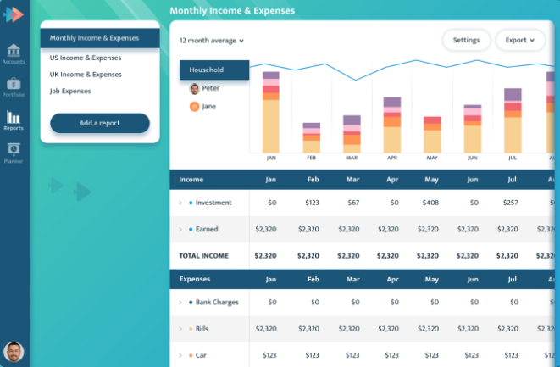Expand the Bills expense row
Image resolution: width=560 pixels, height=367 pixels.
[x=180, y=329]
